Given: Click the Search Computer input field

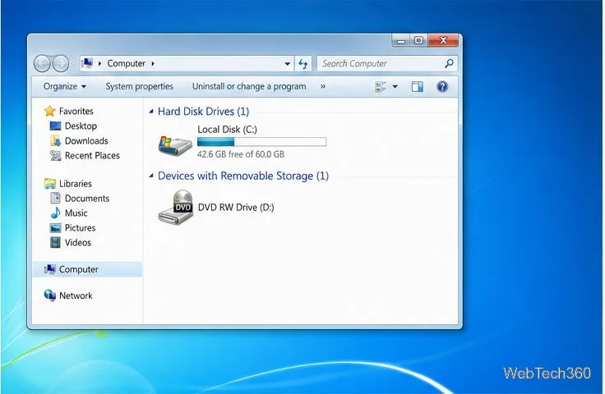Looking at the screenshot, I should click(380, 63).
